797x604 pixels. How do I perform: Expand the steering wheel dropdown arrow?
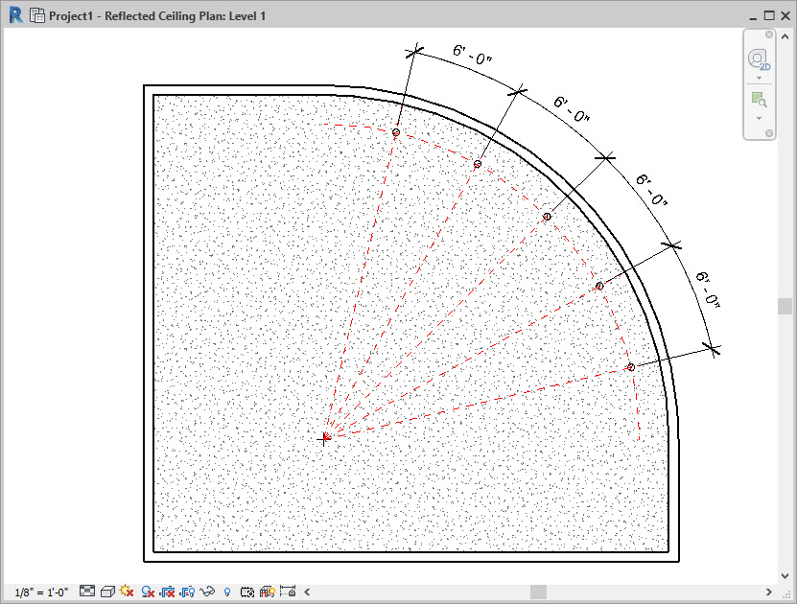pyautogui.click(x=759, y=79)
